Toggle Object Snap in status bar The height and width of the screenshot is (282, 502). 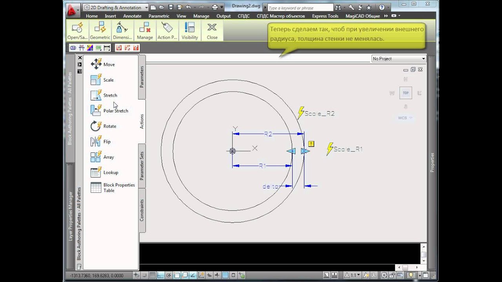tap(177, 275)
